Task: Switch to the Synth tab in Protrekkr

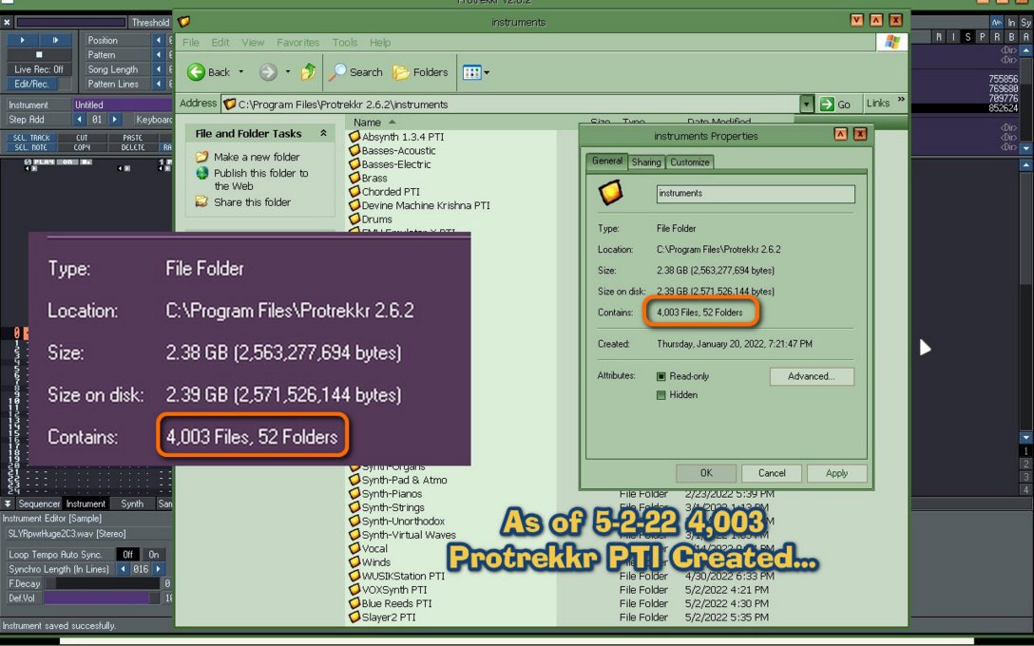Action: [x=132, y=503]
